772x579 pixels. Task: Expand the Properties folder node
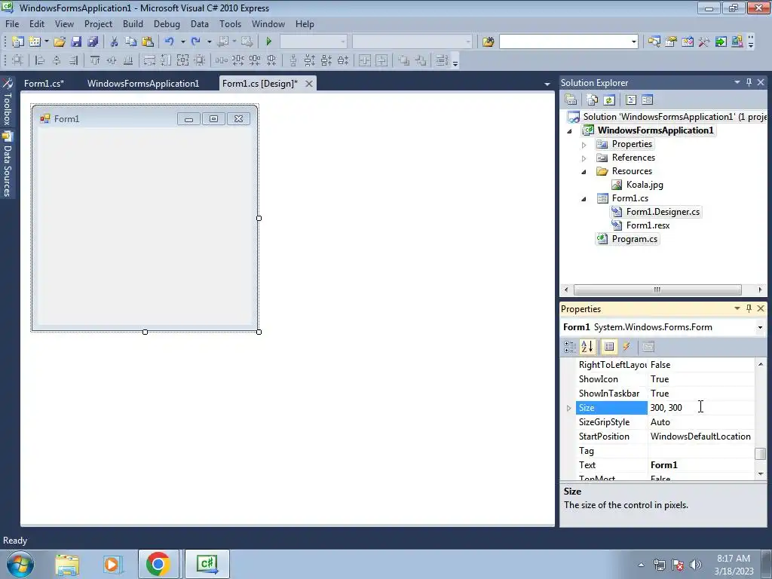tap(584, 145)
